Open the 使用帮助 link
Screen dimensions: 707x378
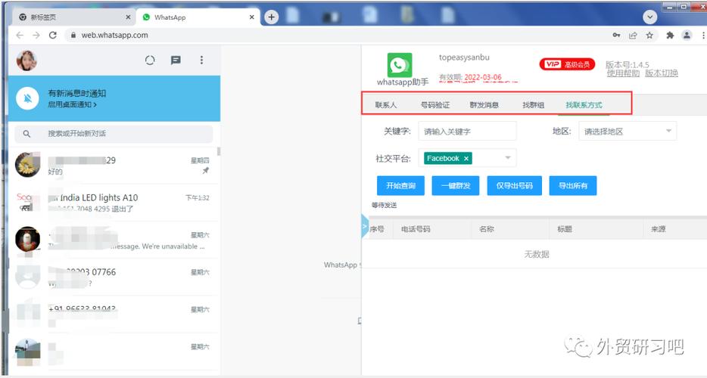coord(623,73)
